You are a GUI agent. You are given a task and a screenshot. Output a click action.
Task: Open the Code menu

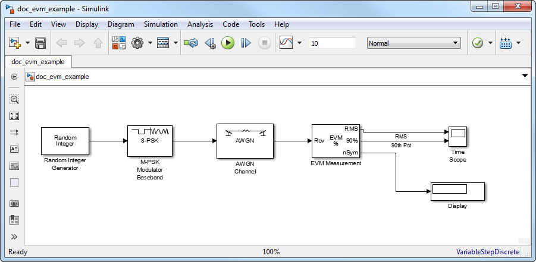tap(231, 24)
